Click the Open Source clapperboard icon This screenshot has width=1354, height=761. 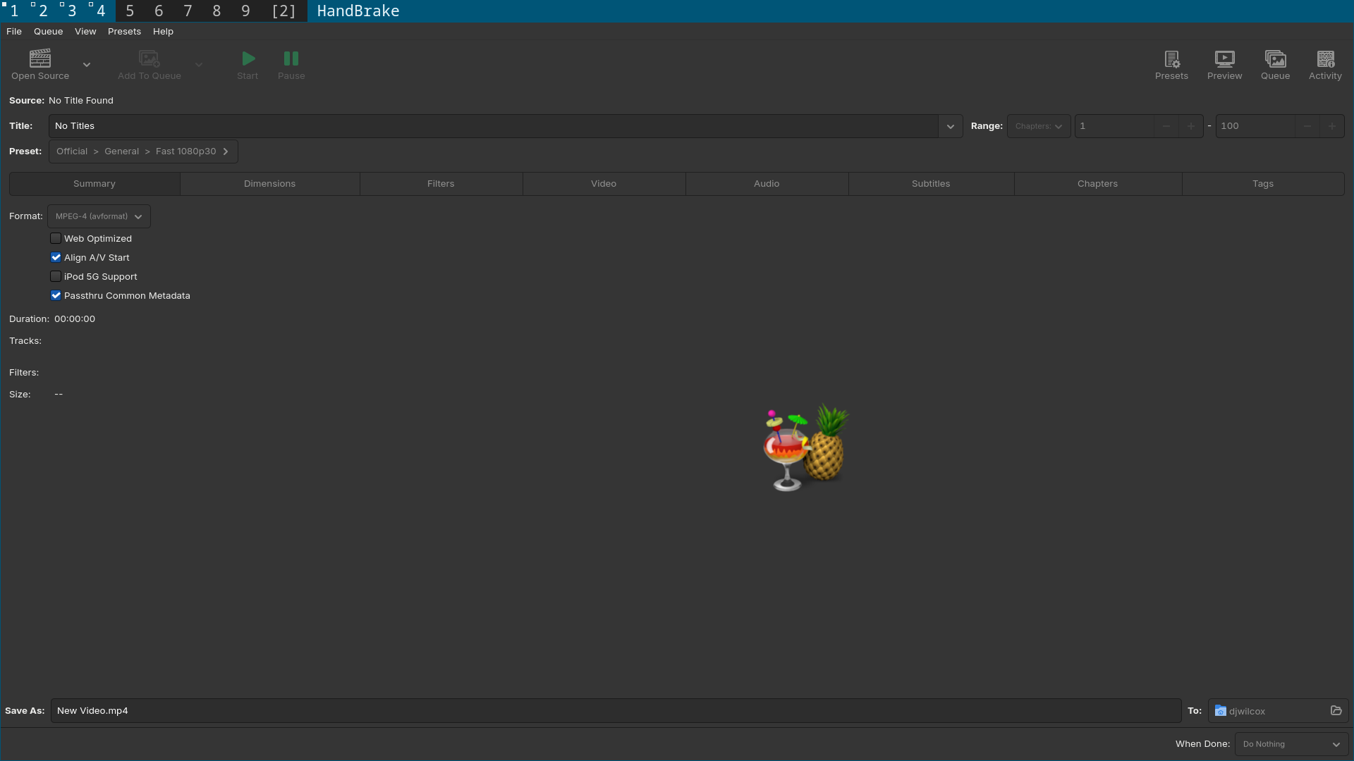click(x=39, y=58)
